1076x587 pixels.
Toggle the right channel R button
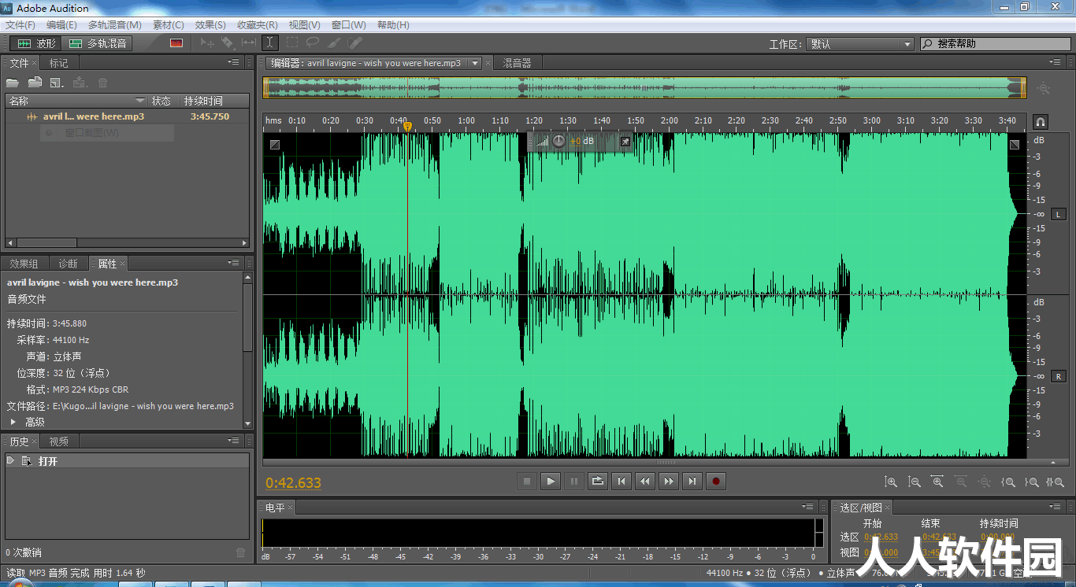(1059, 376)
